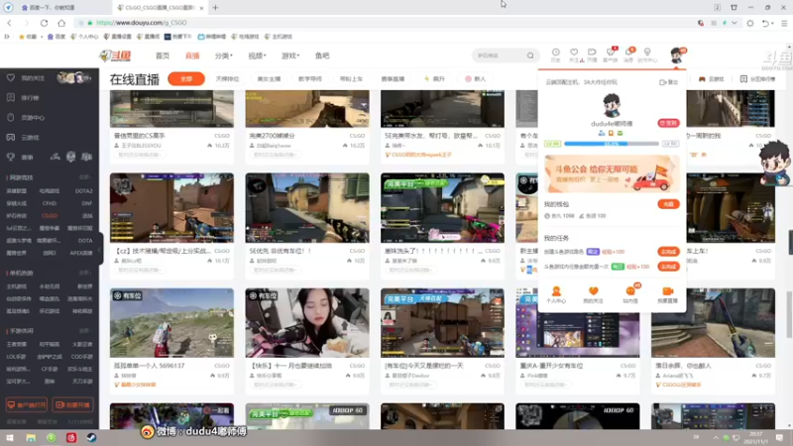Open 我的关注 heart icon in profile panel
Viewport: 793px width, 446px height.
pos(593,294)
